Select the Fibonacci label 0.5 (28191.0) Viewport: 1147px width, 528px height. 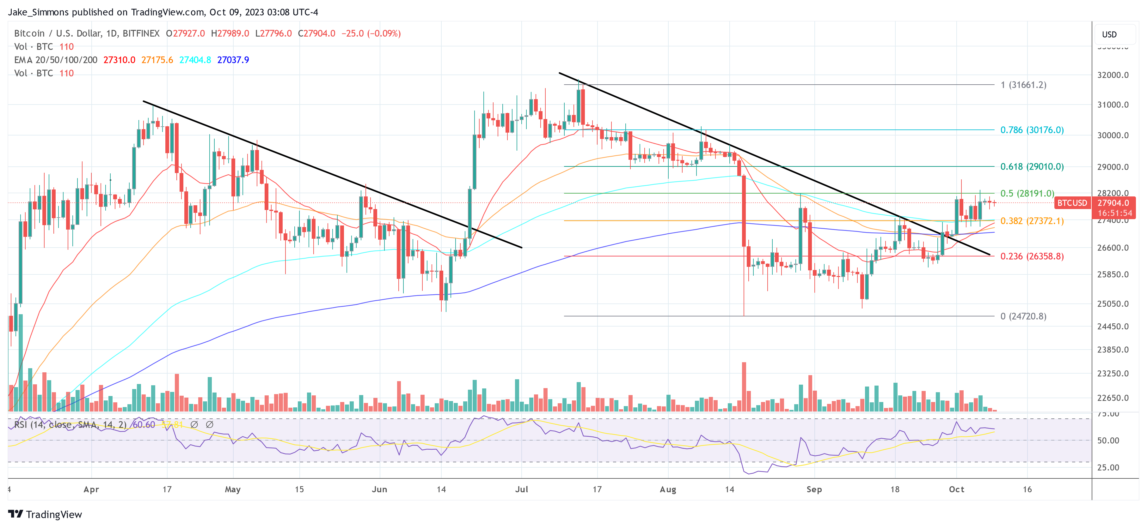pos(1027,193)
